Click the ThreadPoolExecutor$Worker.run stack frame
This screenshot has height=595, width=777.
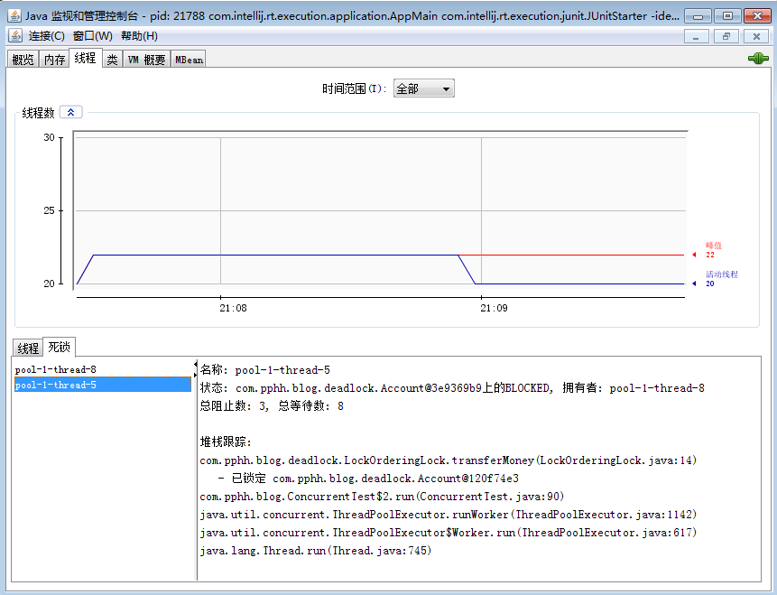pos(449,533)
